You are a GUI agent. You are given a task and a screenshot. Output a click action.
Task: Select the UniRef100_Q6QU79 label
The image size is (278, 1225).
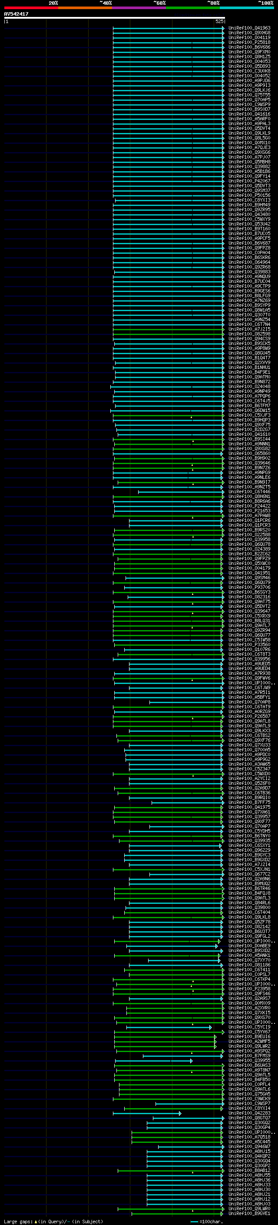[249, 583]
